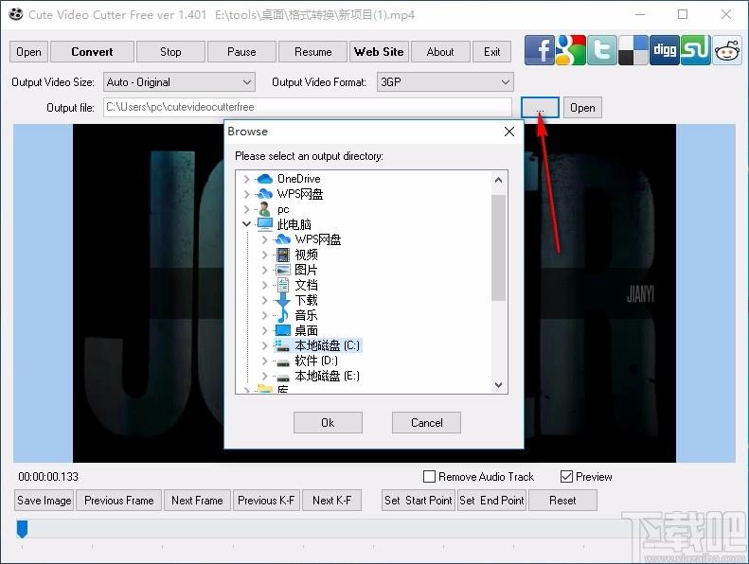
Task: Jump to Previous K-F
Action: click(266, 501)
